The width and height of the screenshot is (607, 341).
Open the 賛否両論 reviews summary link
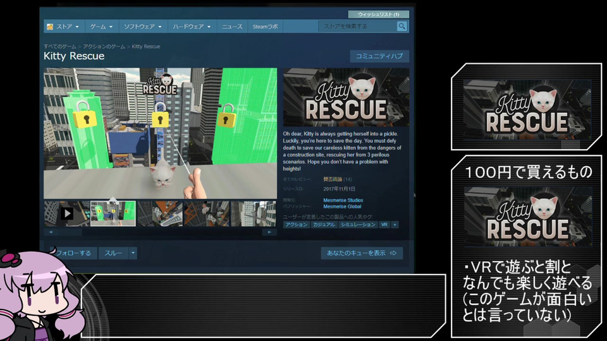click(333, 179)
